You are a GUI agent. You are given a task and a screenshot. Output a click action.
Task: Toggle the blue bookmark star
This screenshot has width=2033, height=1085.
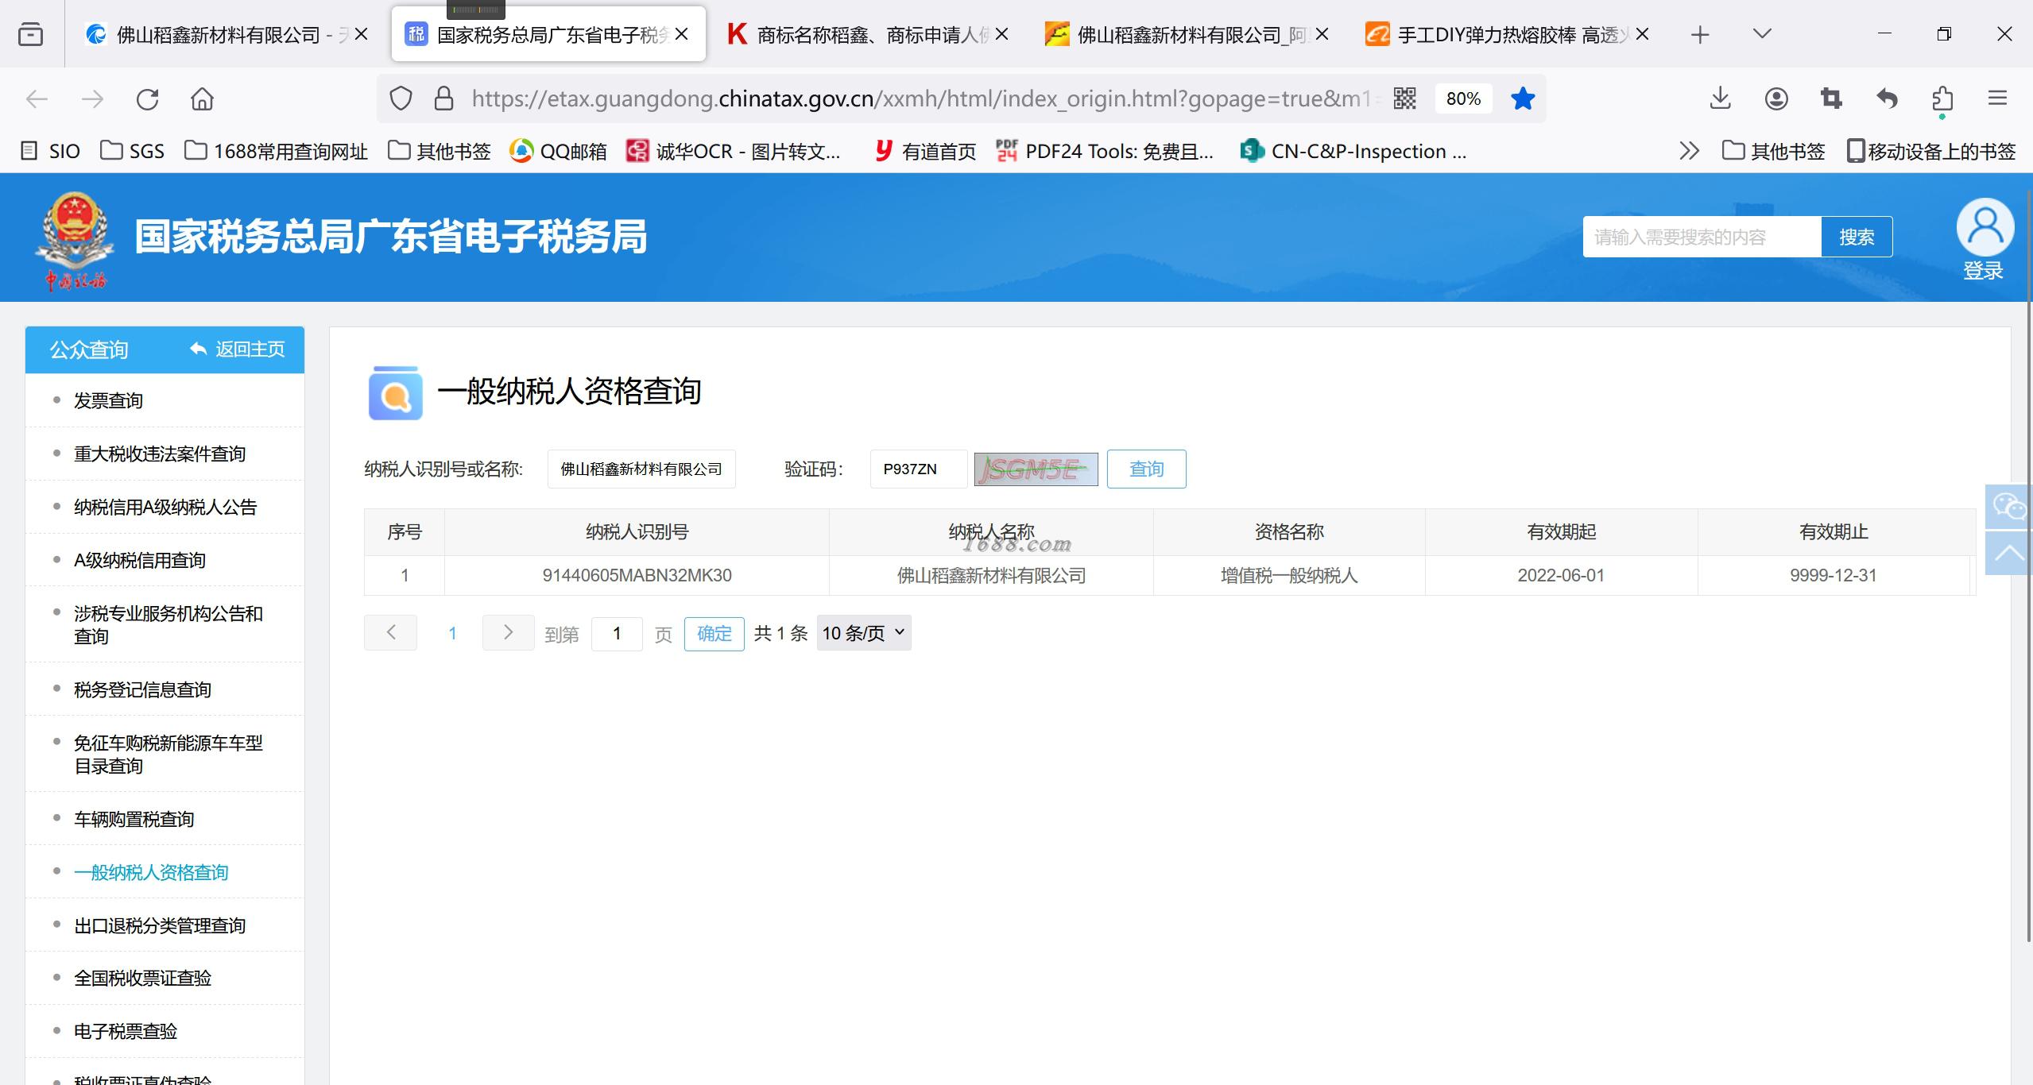(x=1522, y=98)
